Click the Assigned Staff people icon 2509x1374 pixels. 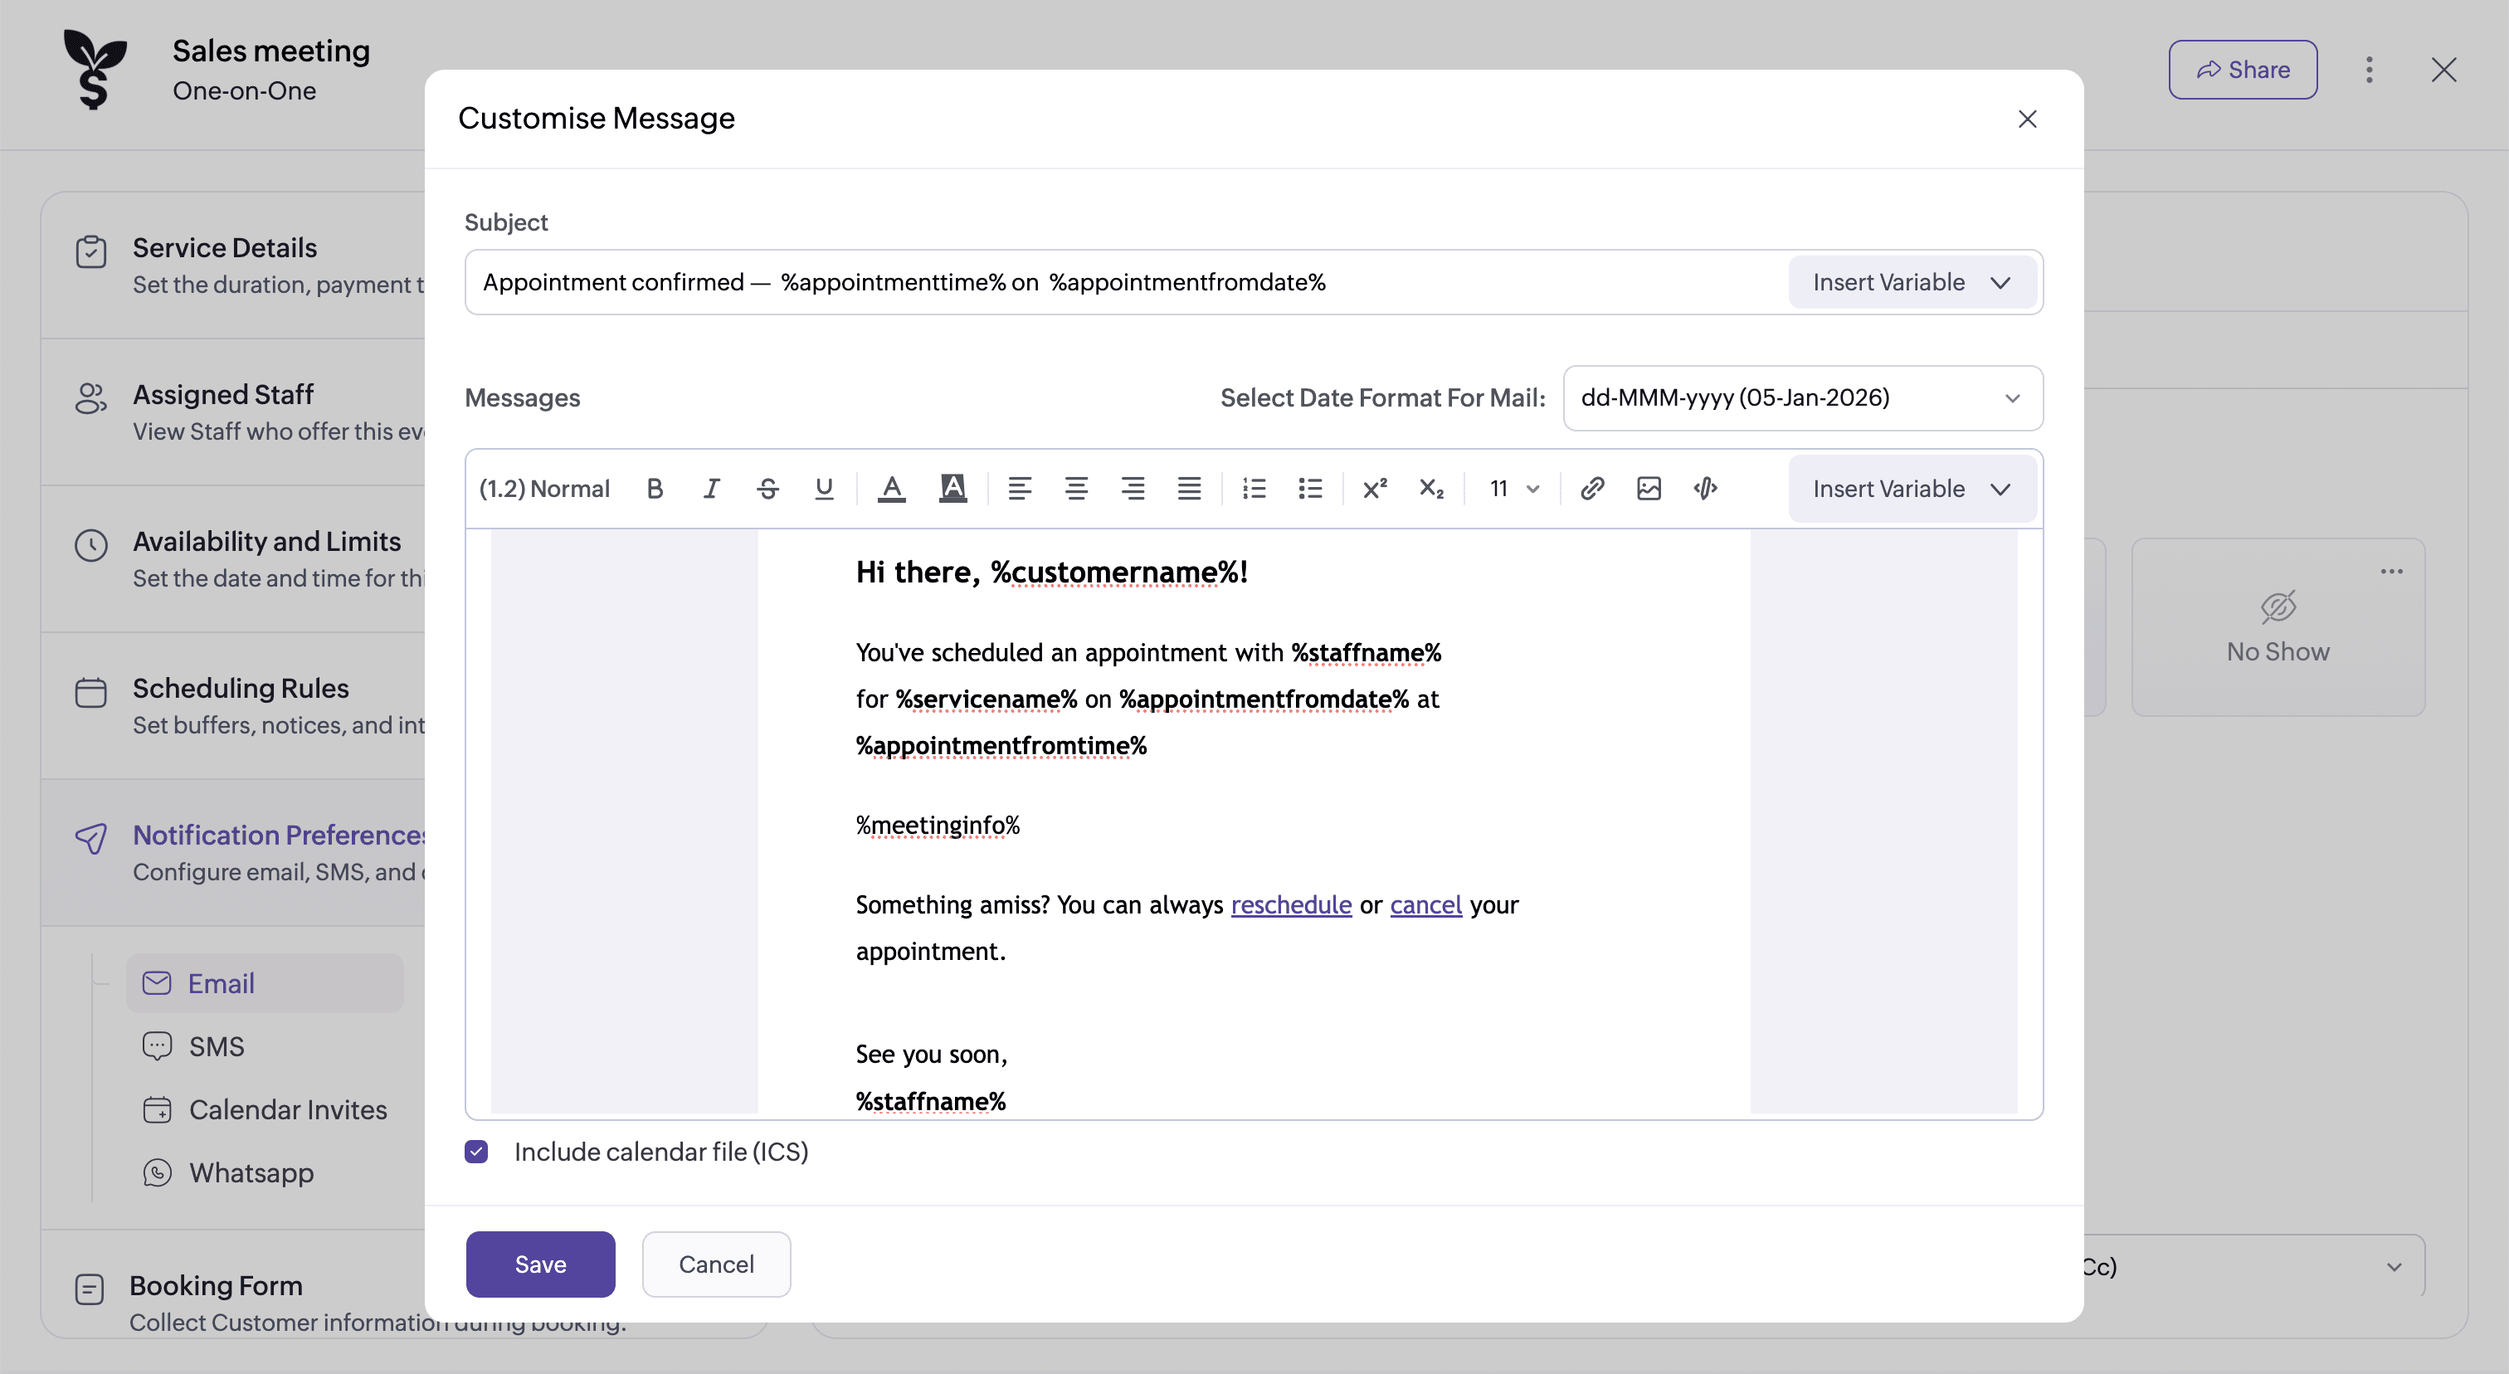coord(90,397)
